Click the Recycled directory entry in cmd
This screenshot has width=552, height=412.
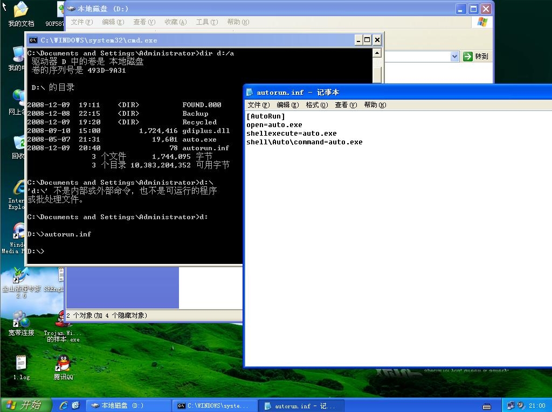pyautogui.click(x=199, y=122)
